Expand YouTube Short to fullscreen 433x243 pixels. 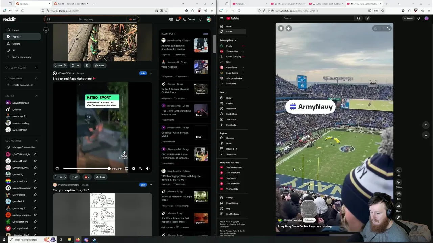click(388, 28)
